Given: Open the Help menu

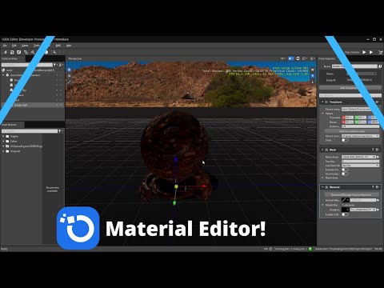Looking at the screenshot, I should (x=69, y=46).
